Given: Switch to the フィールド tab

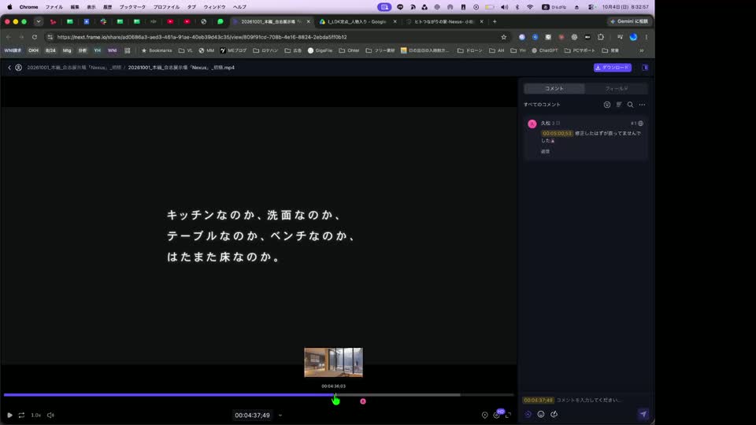Looking at the screenshot, I should 616,89.
